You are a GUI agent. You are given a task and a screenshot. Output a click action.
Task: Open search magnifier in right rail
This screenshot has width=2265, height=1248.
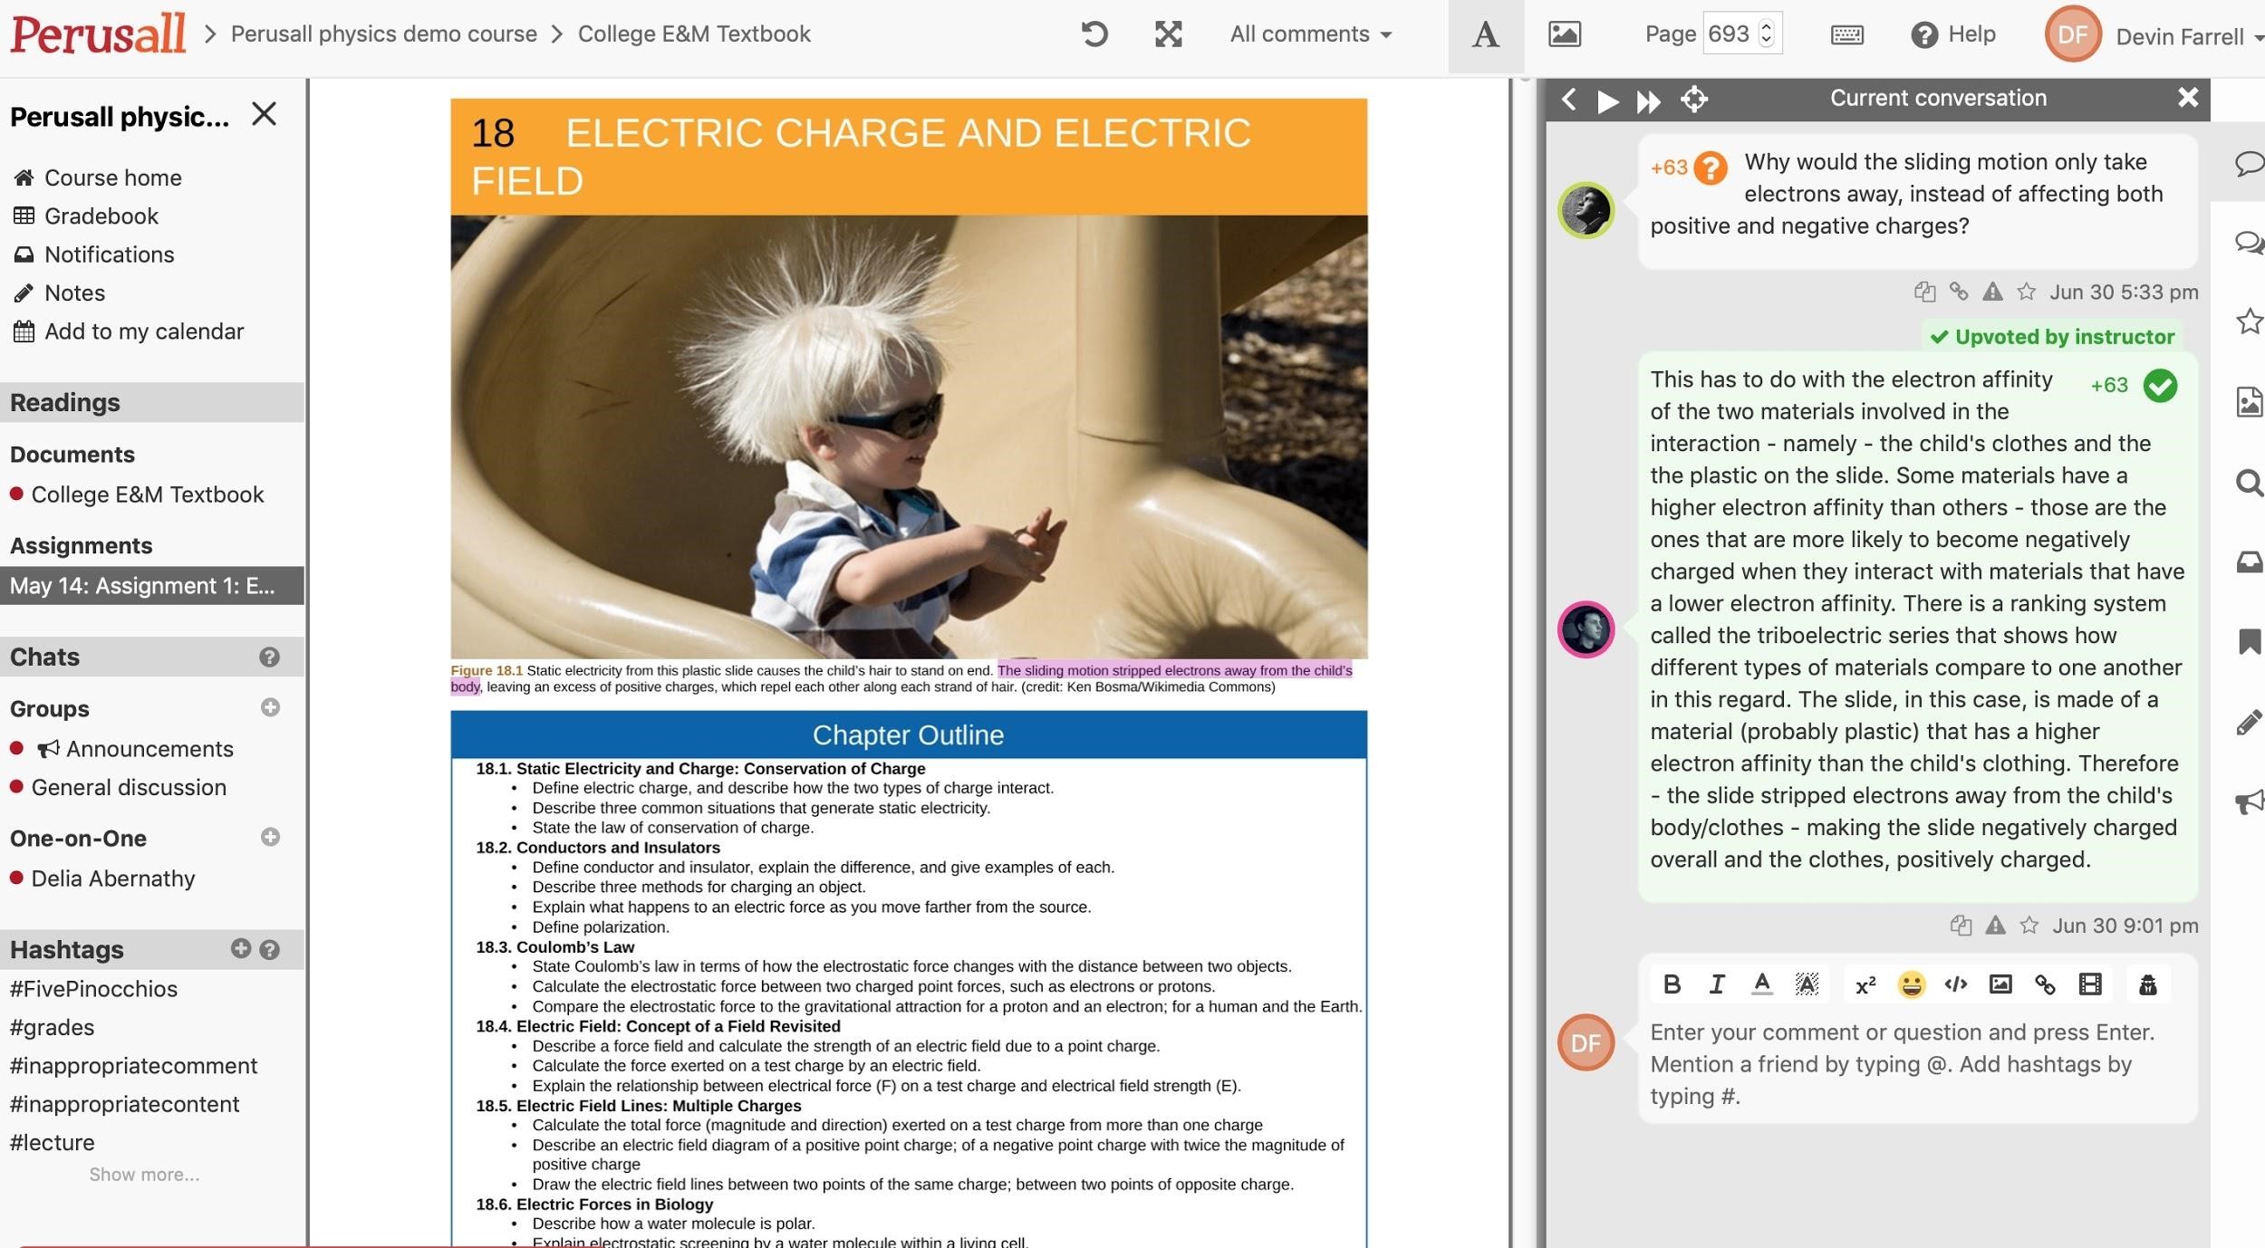(x=2249, y=483)
